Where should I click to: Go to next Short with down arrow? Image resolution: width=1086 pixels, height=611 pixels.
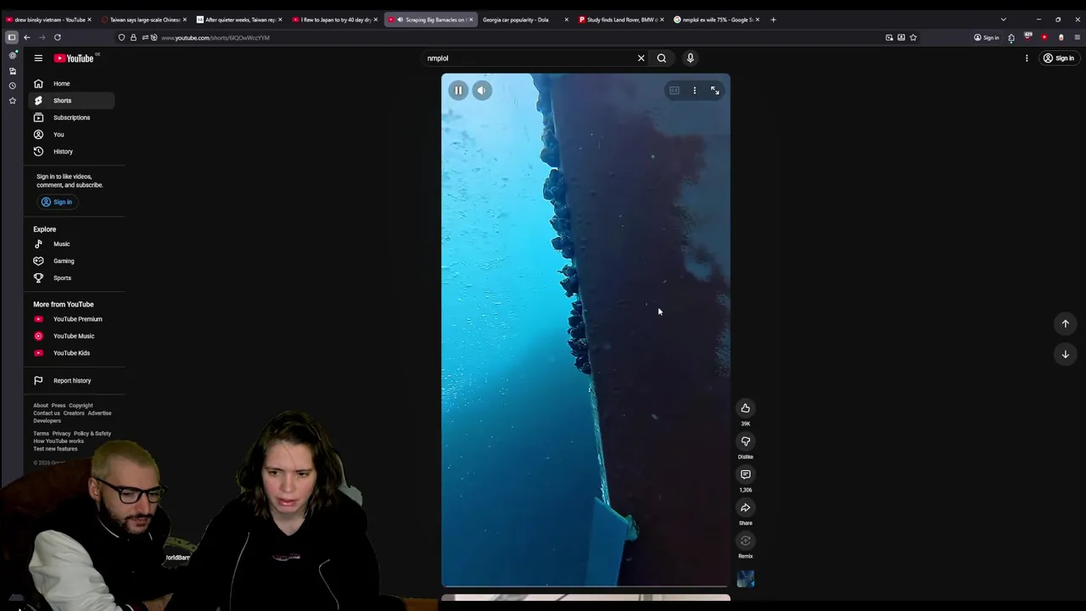[1066, 354]
